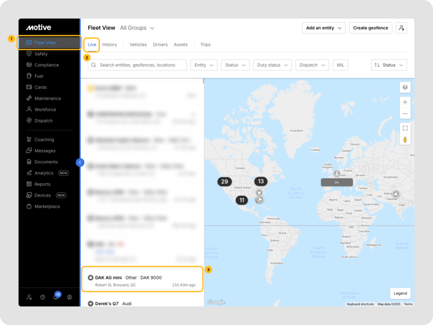Zoom out on the map
The width and height of the screenshot is (433, 325).
click(405, 114)
